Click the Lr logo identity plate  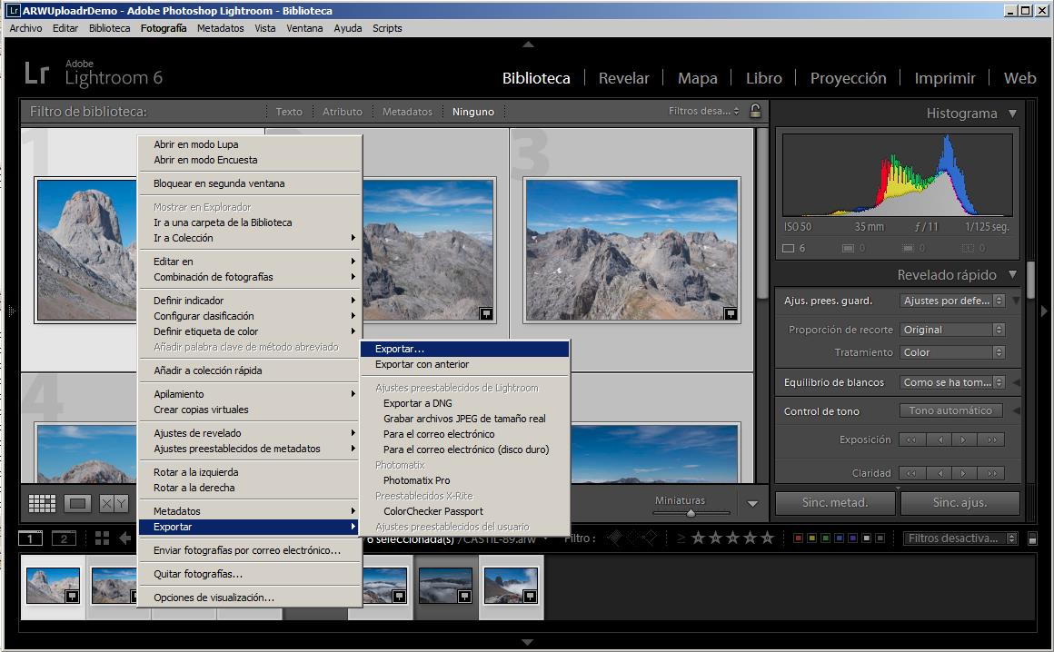[37, 74]
